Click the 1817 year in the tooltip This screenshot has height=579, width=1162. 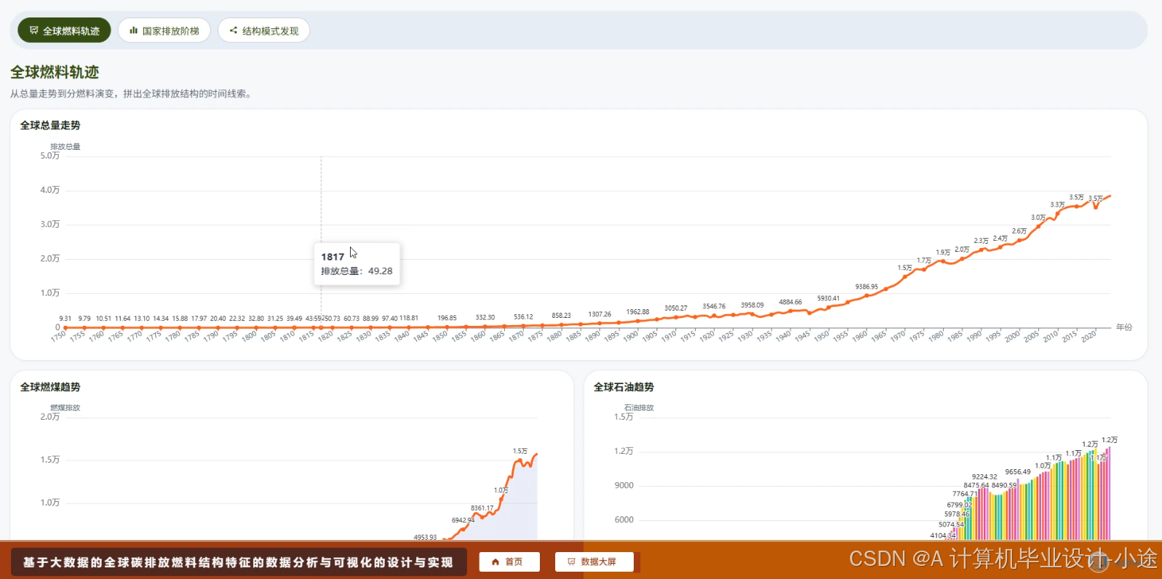[x=333, y=257]
